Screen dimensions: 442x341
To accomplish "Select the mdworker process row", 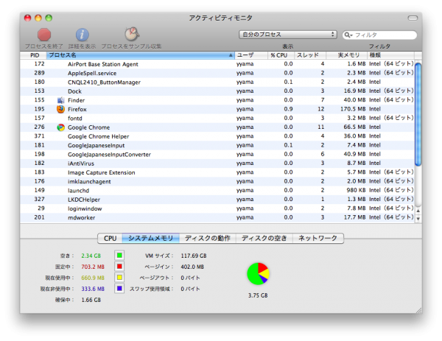I will 217,217.
